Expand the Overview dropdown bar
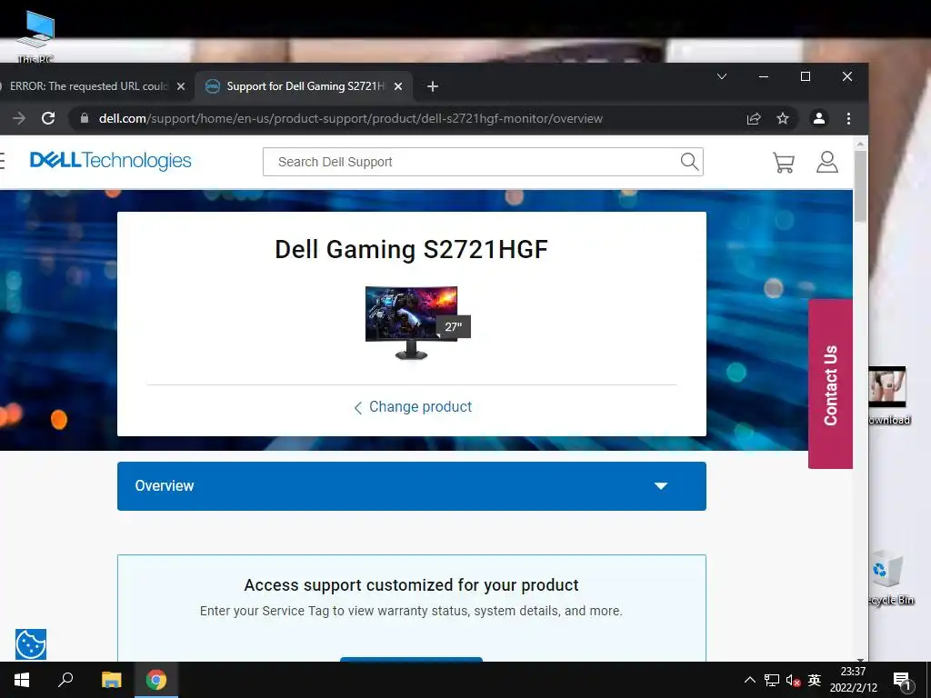 pos(412,486)
